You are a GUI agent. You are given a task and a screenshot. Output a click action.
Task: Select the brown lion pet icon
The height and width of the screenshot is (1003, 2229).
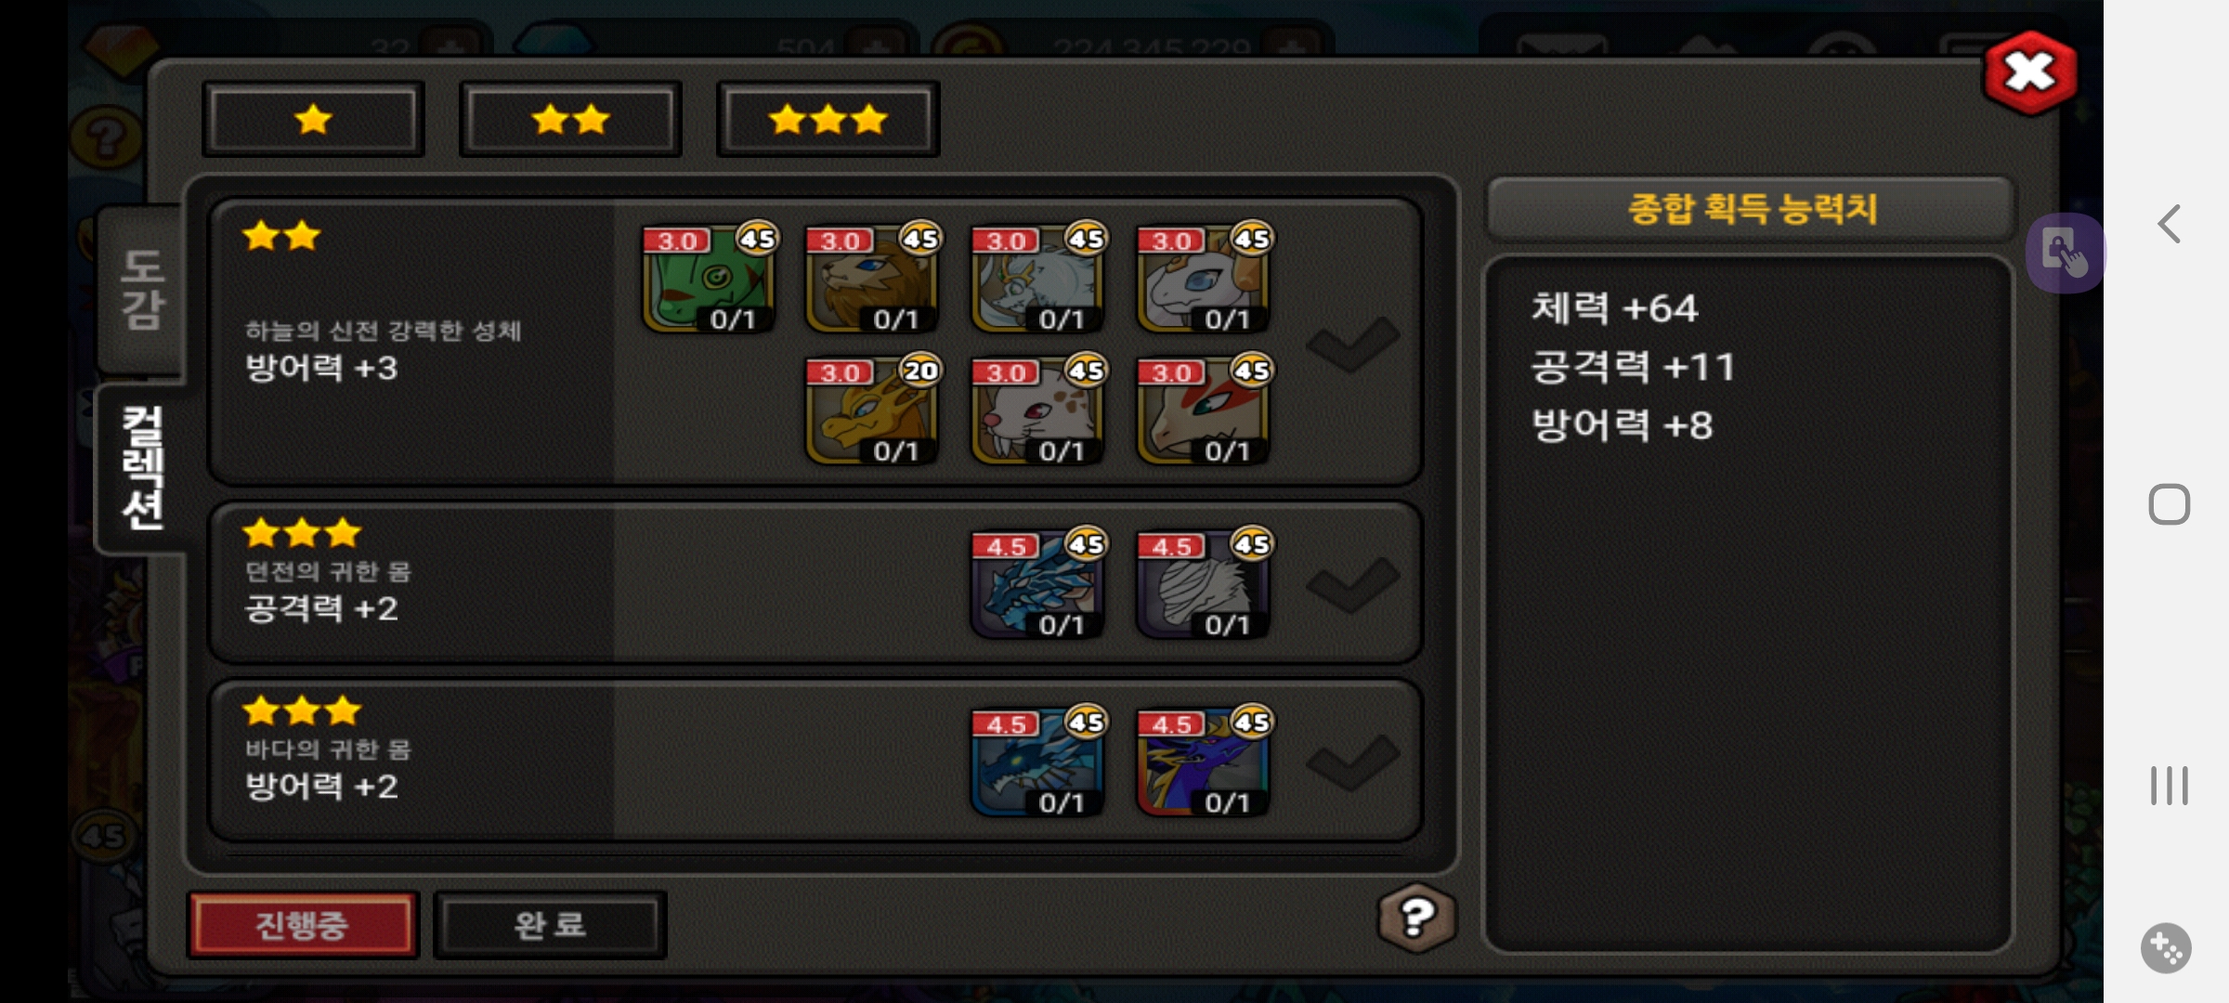tap(872, 279)
